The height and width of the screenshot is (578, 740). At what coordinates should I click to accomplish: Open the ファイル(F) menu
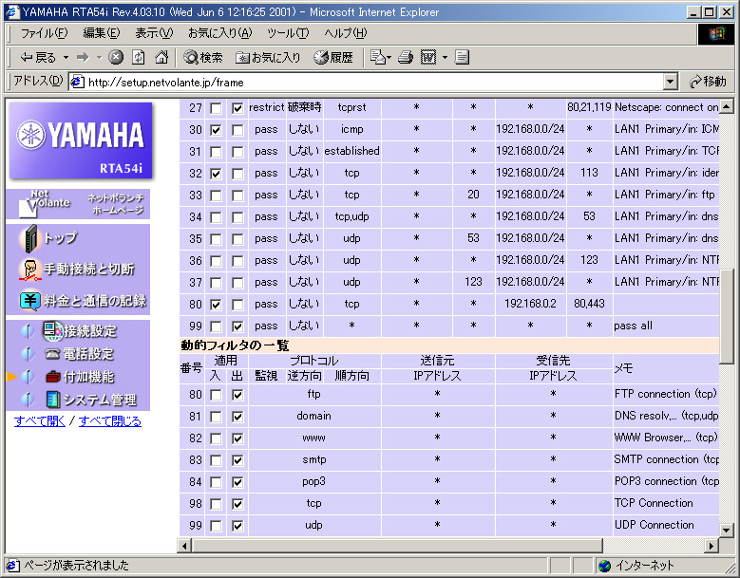pos(44,33)
